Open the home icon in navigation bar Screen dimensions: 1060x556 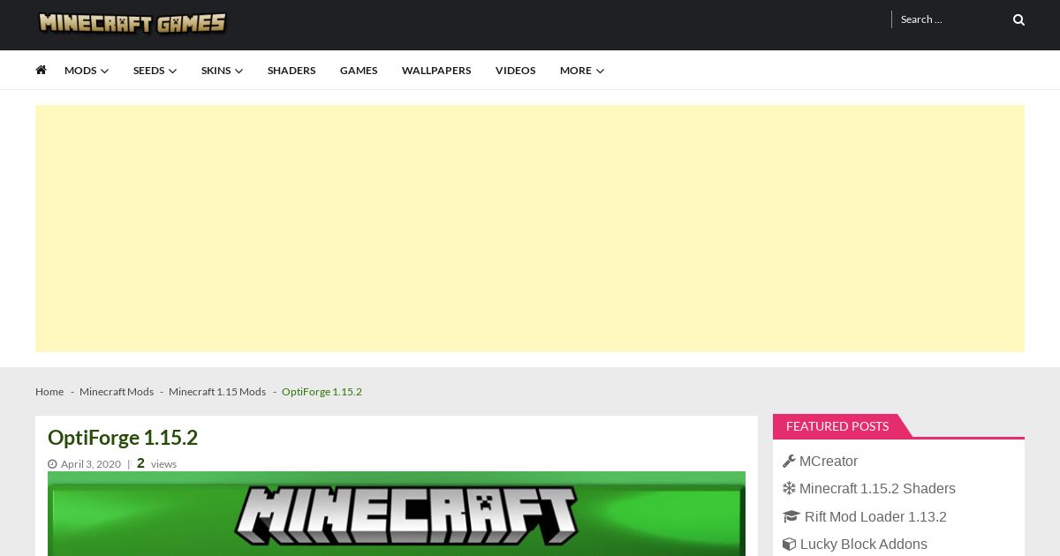point(41,70)
